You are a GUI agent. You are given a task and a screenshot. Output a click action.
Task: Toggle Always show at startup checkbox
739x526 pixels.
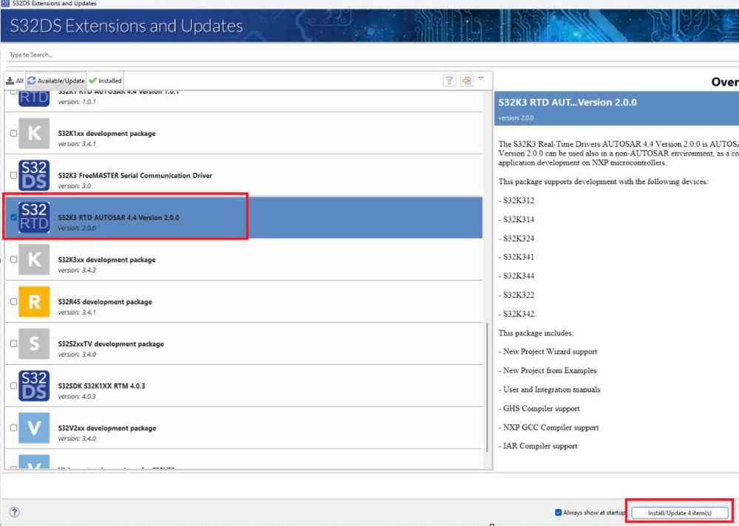pos(558,513)
